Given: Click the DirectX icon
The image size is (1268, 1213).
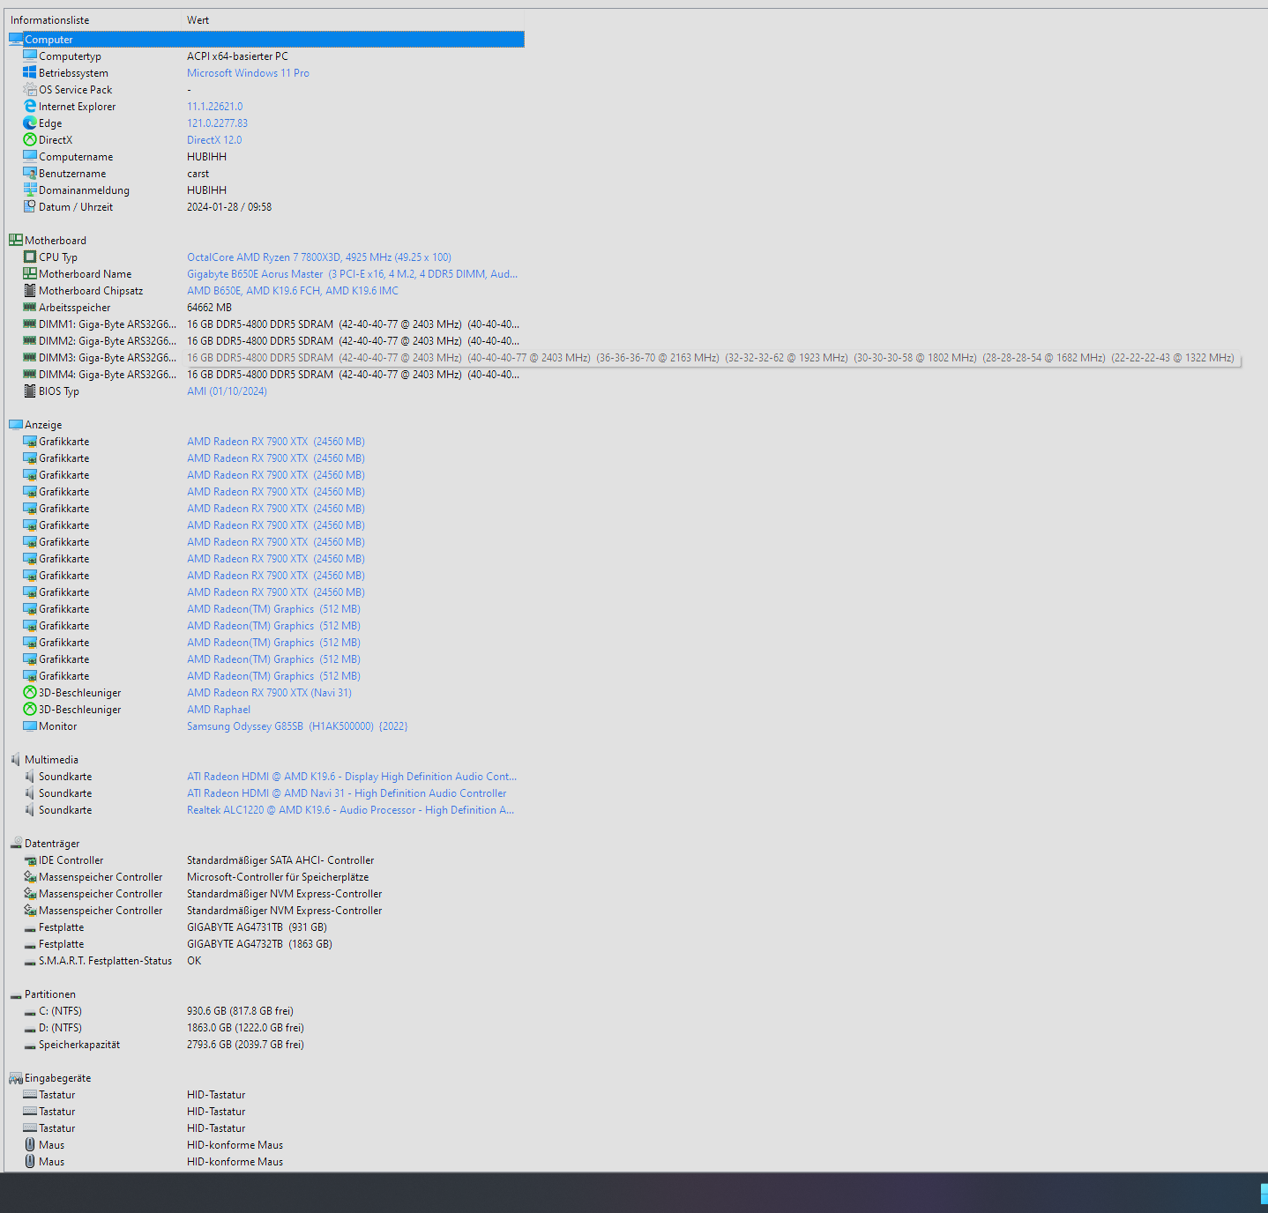Looking at the screenshot, I should [30, 140].
